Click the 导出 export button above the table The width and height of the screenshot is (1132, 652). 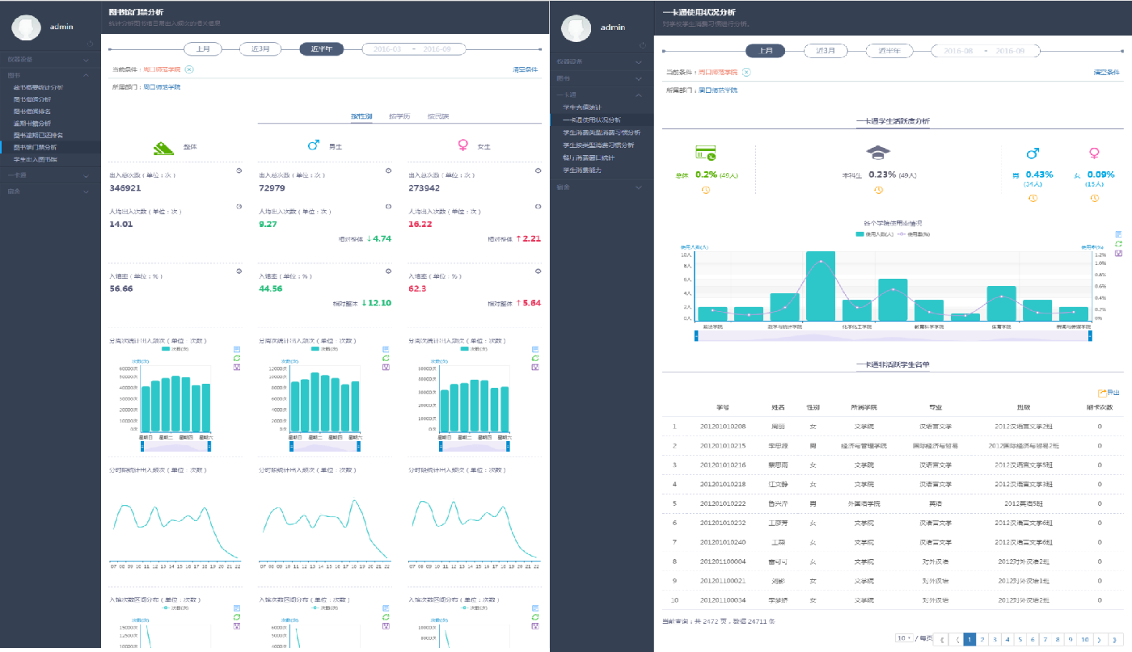[1109, 393]
